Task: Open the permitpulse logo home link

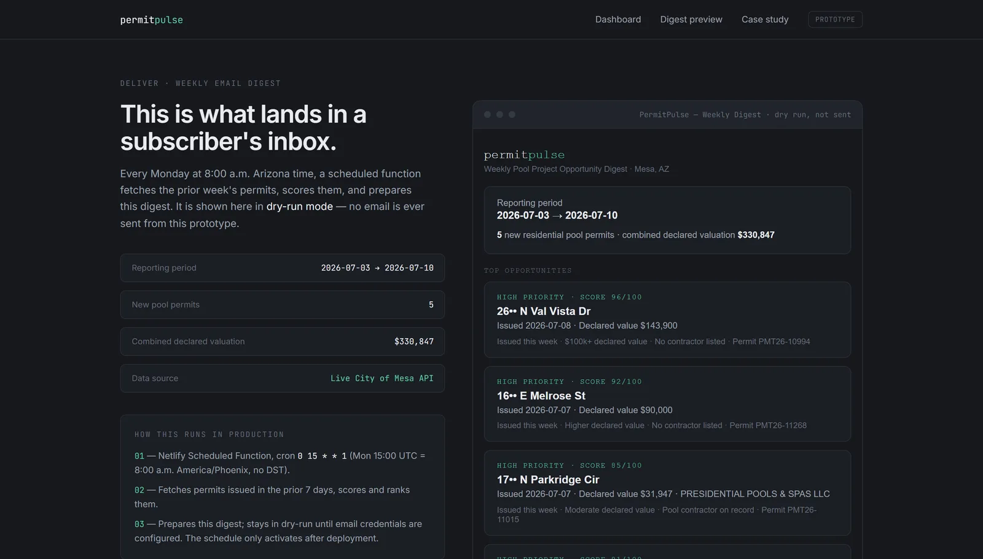Action: pyautogui.click(x=151, y=20)
